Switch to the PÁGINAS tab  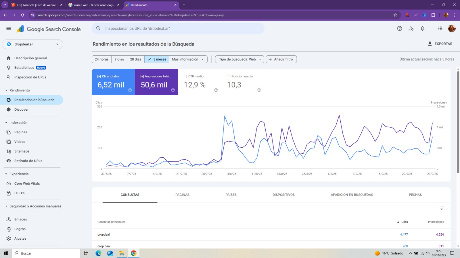[182, 195]
